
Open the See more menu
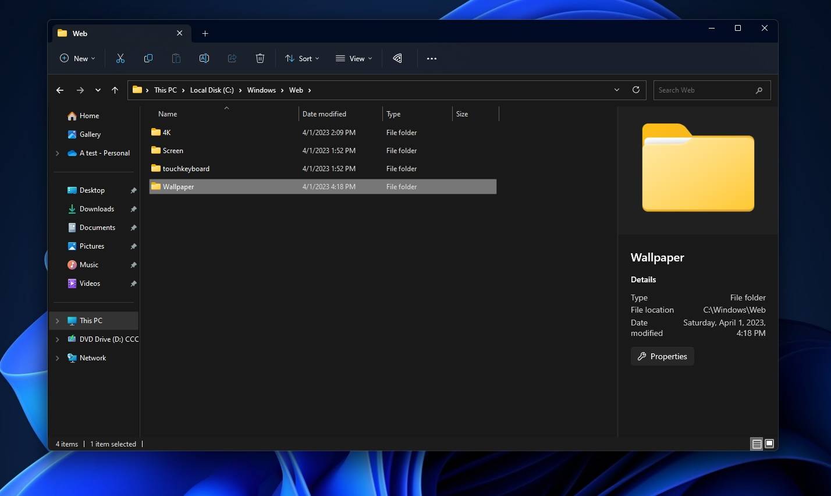pyautogui.click(x=432, y=58)
